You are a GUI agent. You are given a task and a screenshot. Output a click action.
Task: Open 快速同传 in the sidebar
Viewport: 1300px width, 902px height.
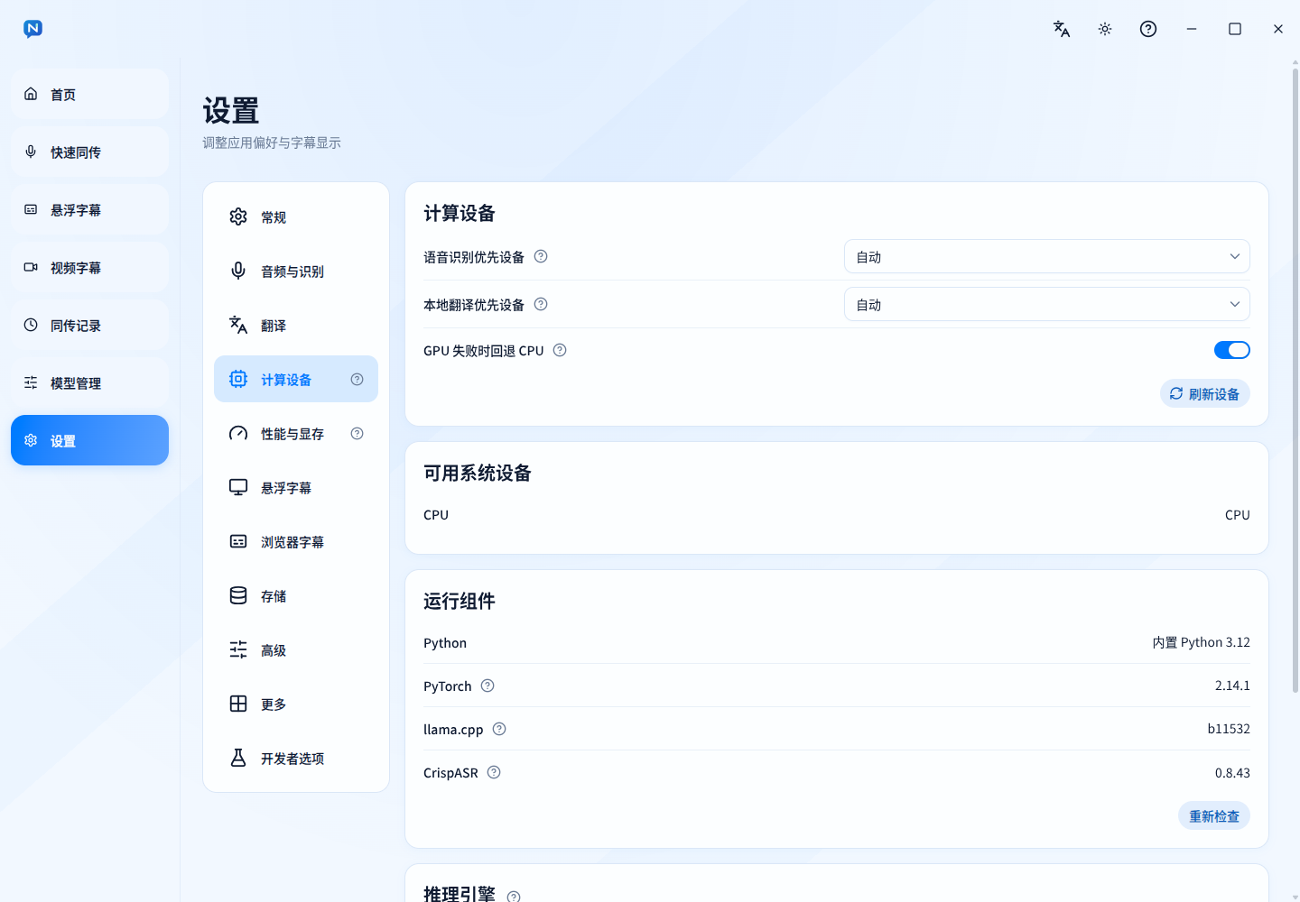(89, 152)
